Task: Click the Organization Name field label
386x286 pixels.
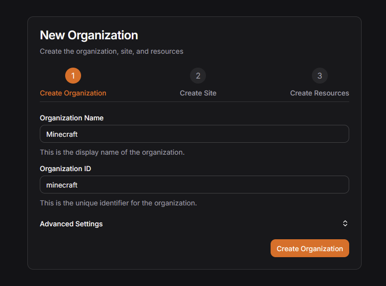Action: click(72, 118)
